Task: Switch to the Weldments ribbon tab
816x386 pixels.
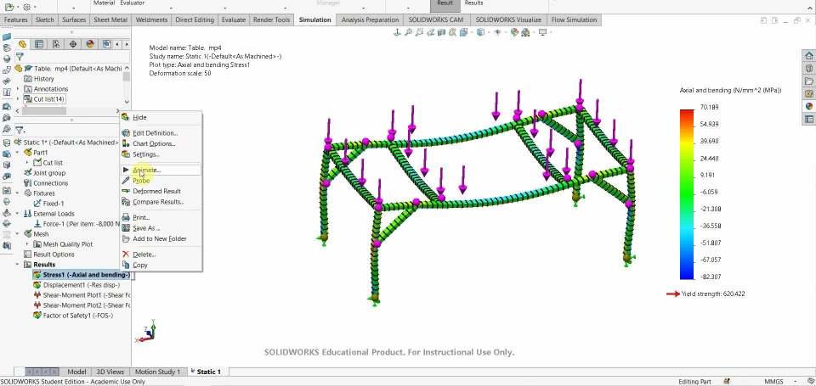Action: (x=151, y=20)
